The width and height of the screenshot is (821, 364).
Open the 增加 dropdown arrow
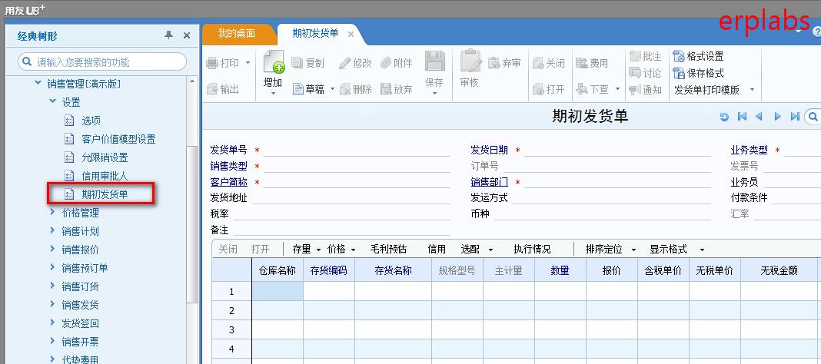[x=274, y=94]
